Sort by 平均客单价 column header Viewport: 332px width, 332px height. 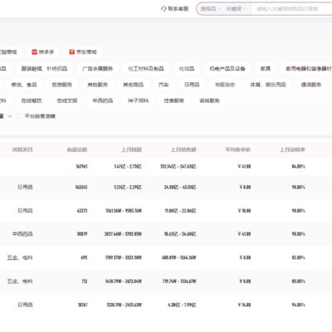point(237,149)
